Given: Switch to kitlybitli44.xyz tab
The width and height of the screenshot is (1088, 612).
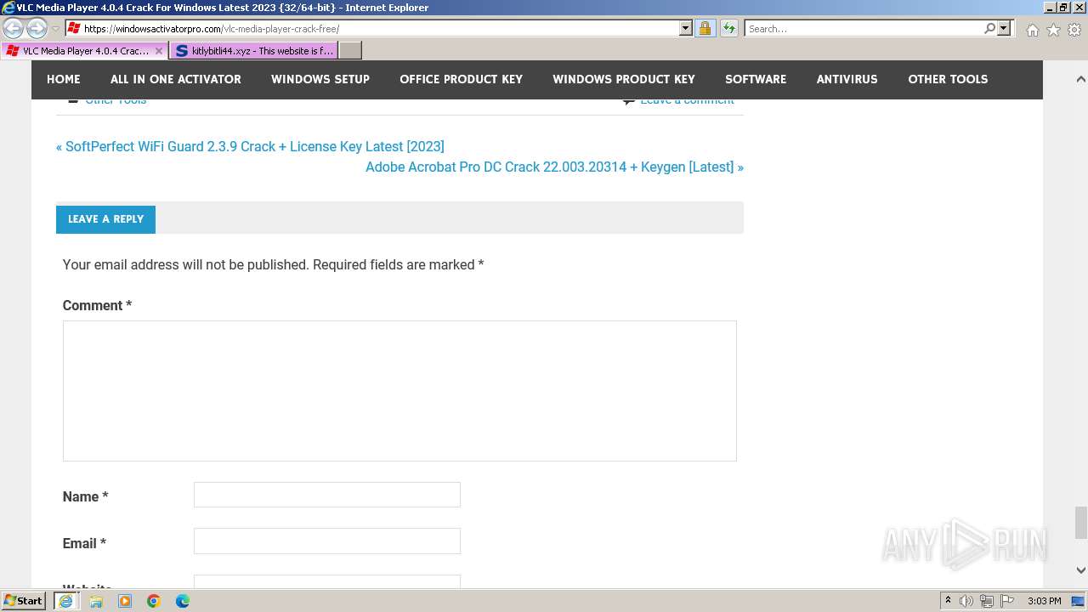Looking at the screenshot, I should pyautogui.click(x=253, y=51).
